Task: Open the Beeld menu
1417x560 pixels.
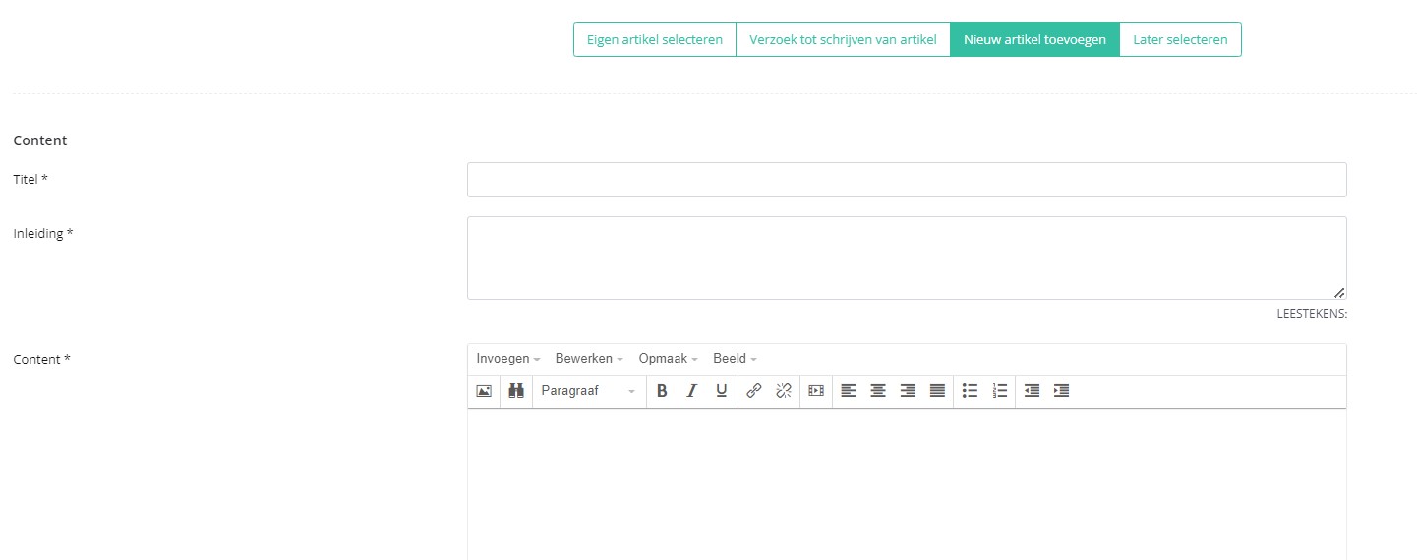Action: tap(735, 359)
